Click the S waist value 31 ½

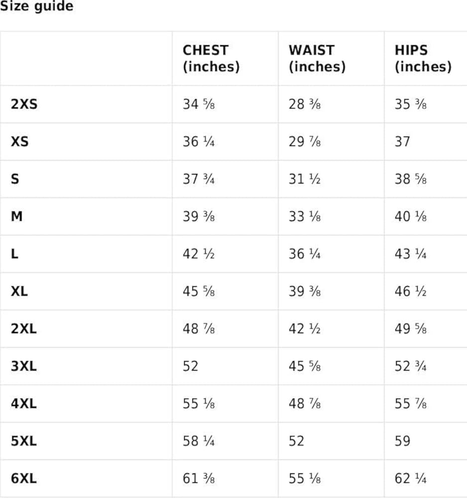(305, 179)
